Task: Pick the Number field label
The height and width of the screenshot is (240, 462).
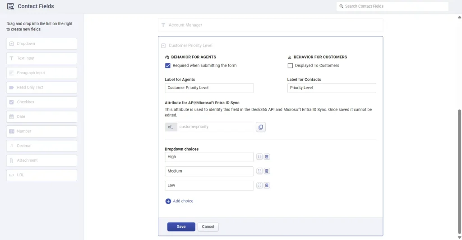Action: 24,131
